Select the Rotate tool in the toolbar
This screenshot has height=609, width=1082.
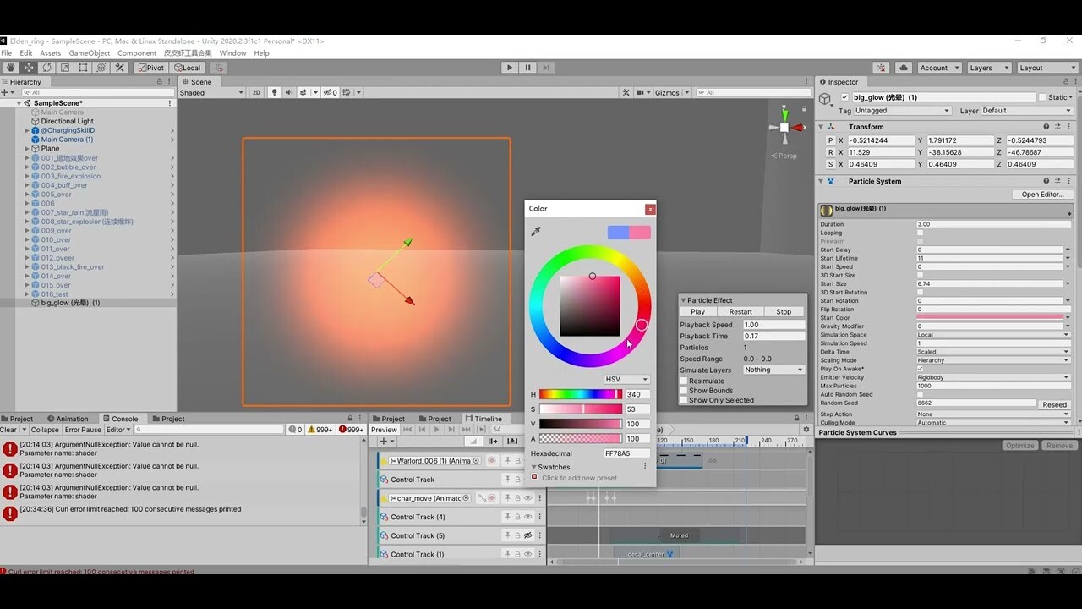46,68
